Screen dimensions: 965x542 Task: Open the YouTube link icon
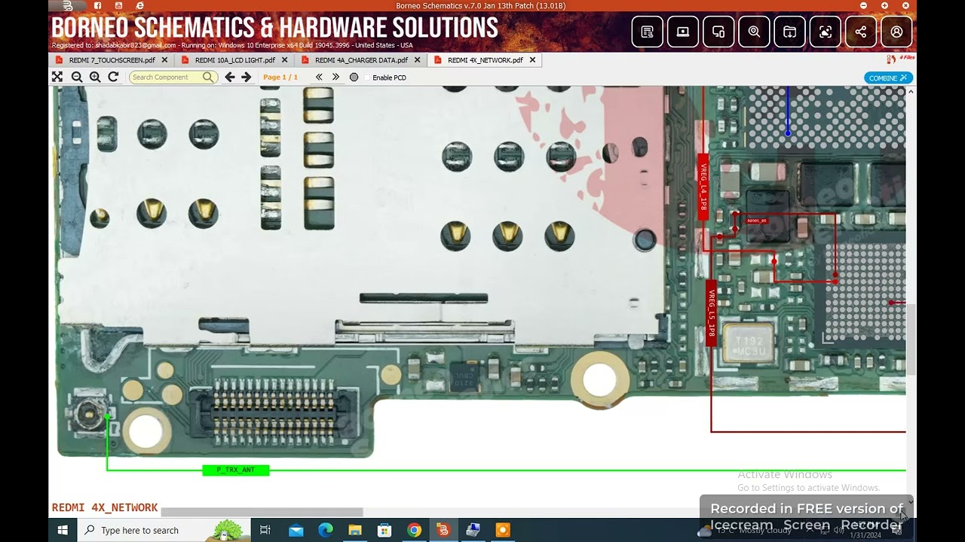pyautogui.click(x=119, y=6)
